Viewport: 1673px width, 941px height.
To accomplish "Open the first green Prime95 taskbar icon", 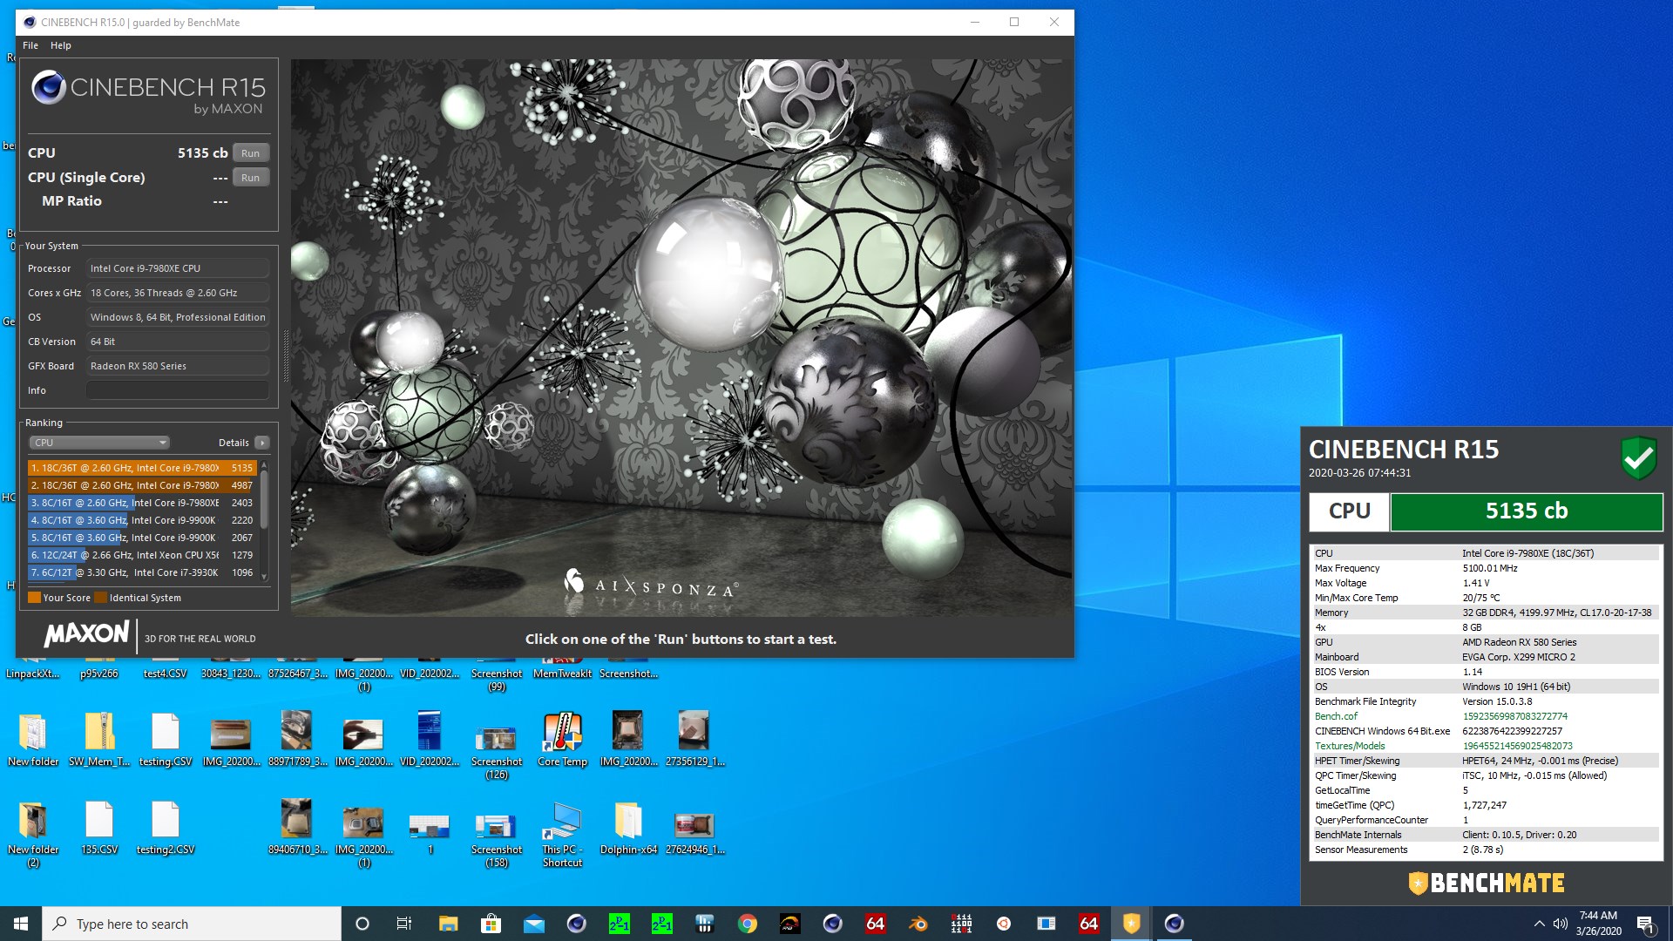I will pyautogui.click(x=619, y=924).
